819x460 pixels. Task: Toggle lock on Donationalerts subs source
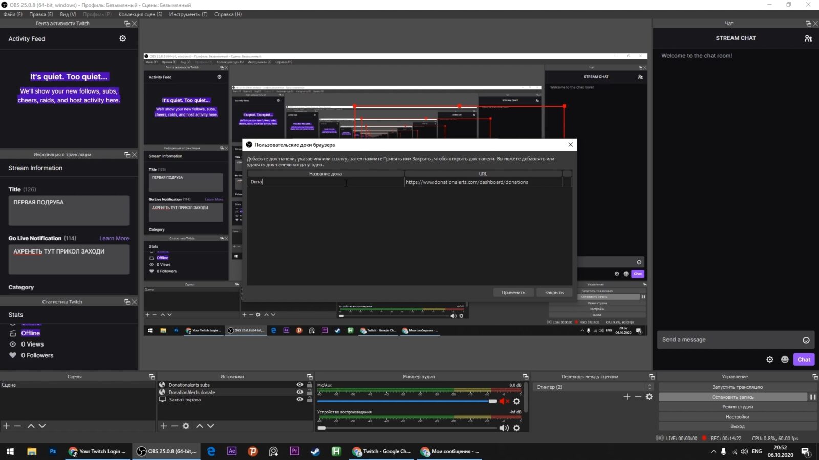[x=309, y=385]
